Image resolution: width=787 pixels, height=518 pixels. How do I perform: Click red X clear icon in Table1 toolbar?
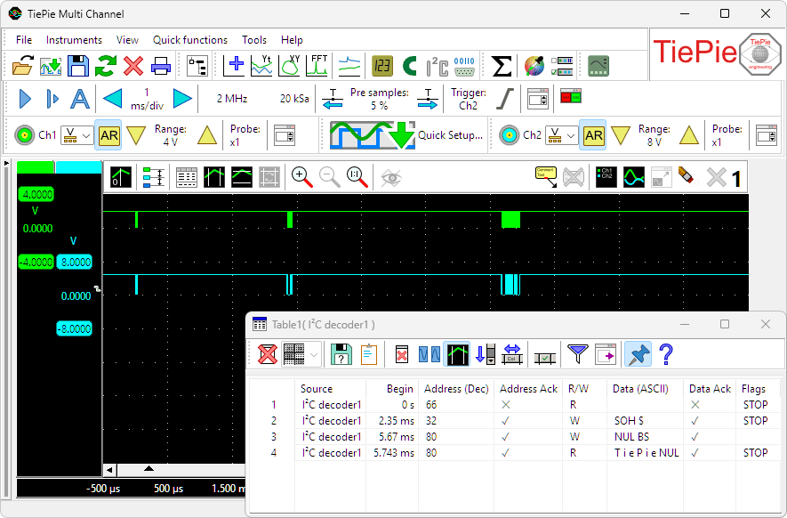[x=268, y=354]
